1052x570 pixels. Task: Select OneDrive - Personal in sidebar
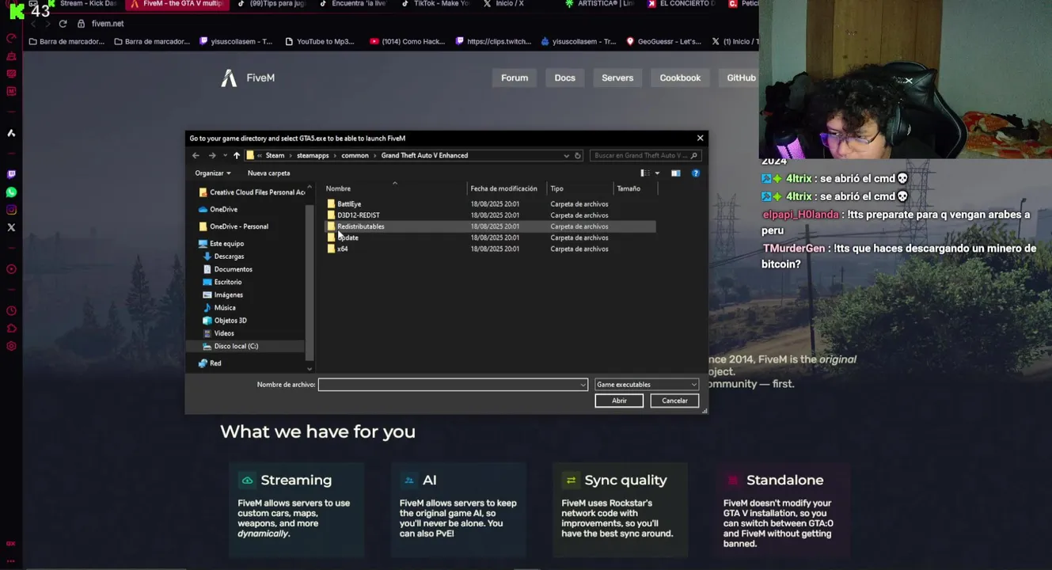[233, 226]
